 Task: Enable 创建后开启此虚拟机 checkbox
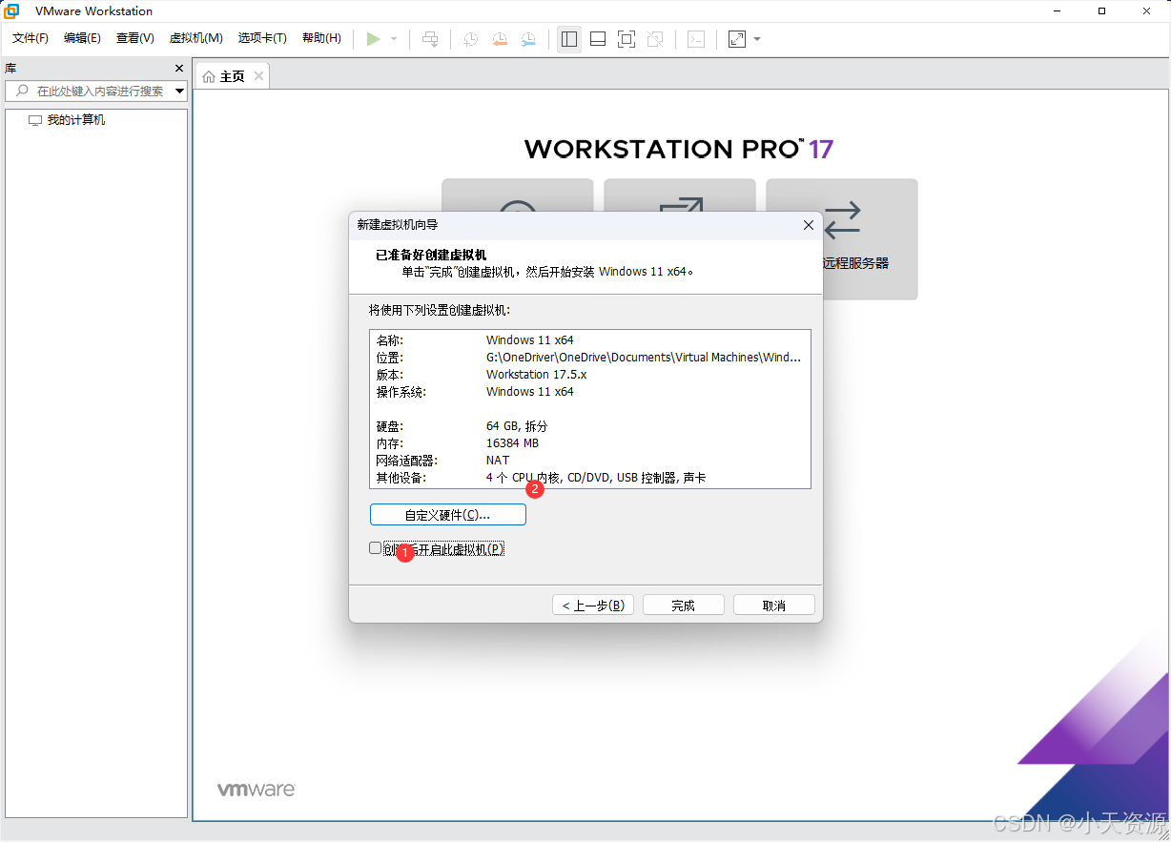tap(375, 547)
